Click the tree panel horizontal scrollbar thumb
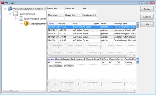This screenshot has height=95, width=156. (11, 91)
